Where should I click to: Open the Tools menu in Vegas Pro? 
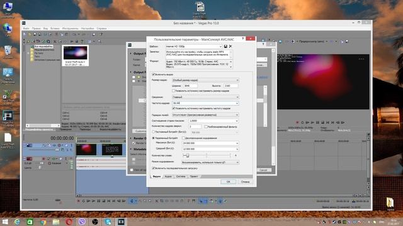click(x=70, y=28)
